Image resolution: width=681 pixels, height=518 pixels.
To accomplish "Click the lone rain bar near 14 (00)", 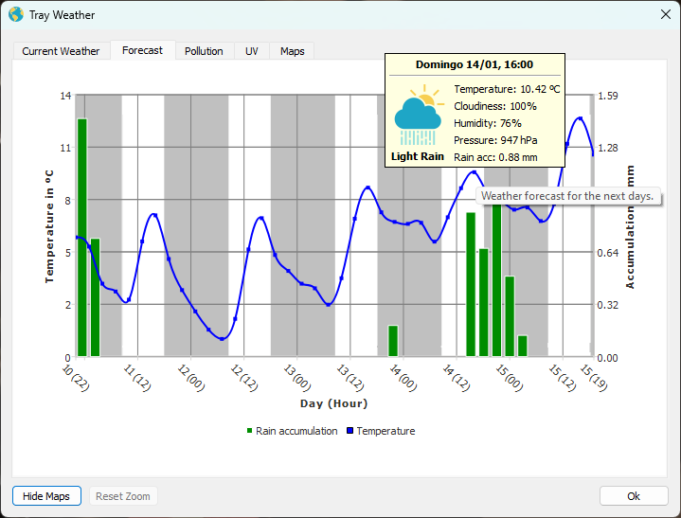I will point(393,341).
